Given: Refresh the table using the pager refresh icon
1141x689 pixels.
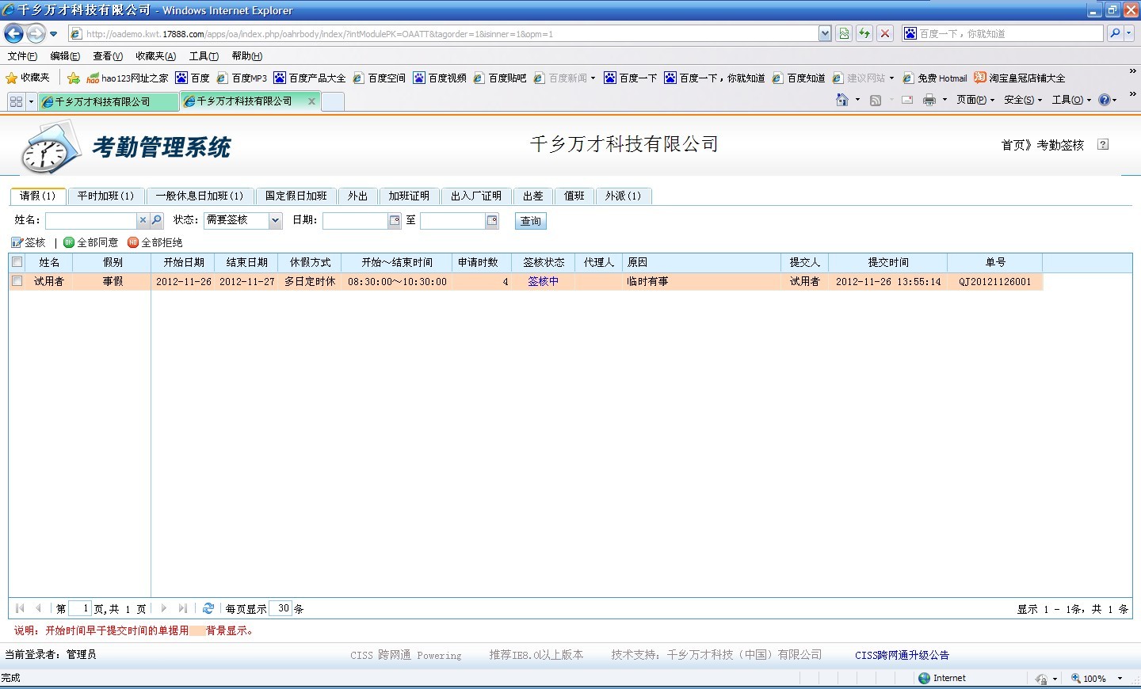Looking at the screenshot, I should (208, 608).
